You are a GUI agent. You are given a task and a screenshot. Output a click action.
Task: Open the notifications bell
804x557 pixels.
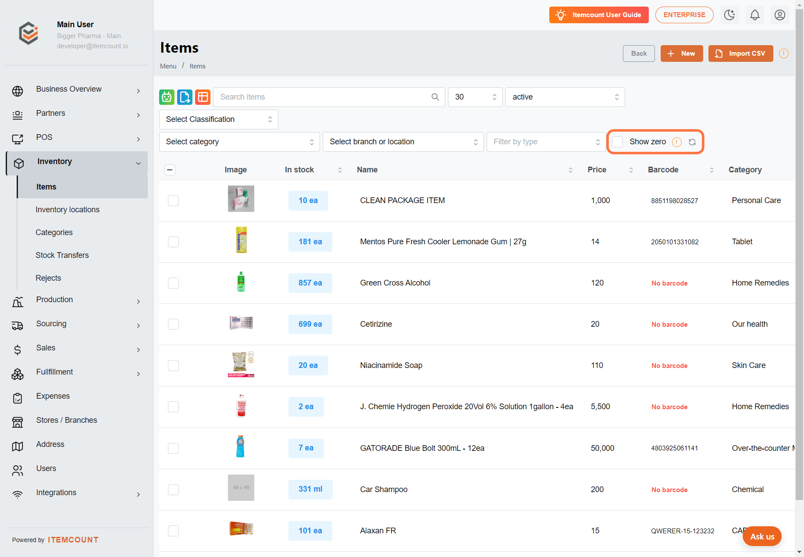coord(754,15)
